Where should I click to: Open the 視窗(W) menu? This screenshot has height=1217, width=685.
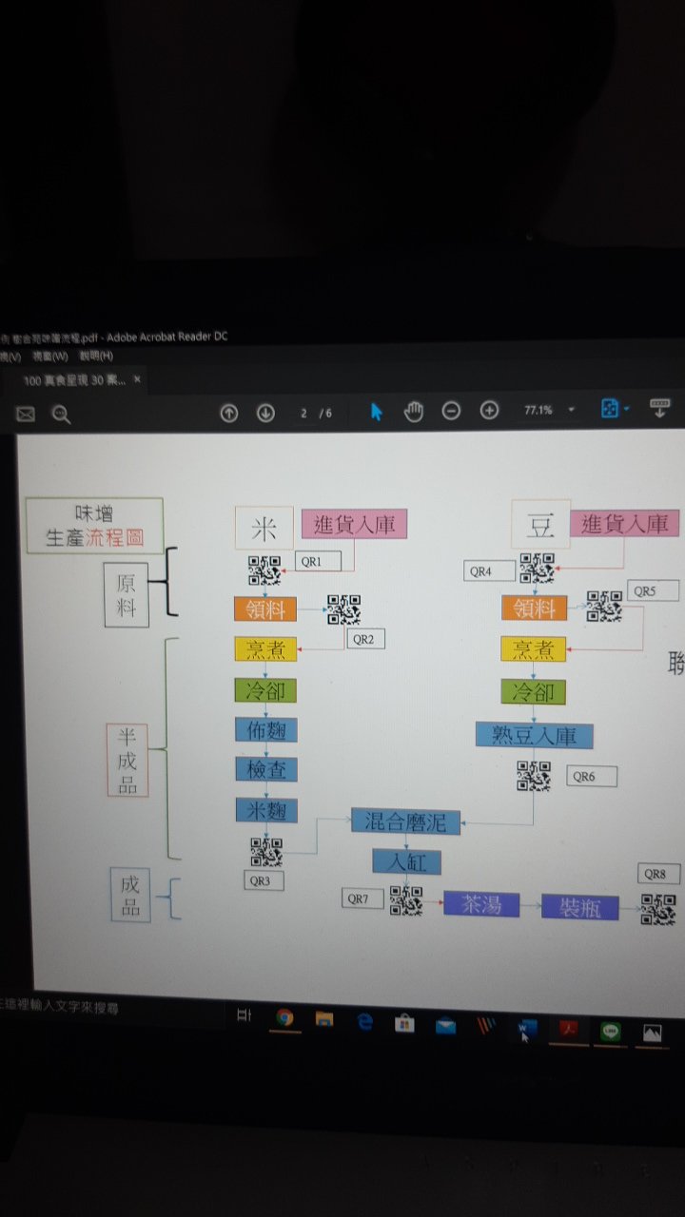tap(50, 357)
